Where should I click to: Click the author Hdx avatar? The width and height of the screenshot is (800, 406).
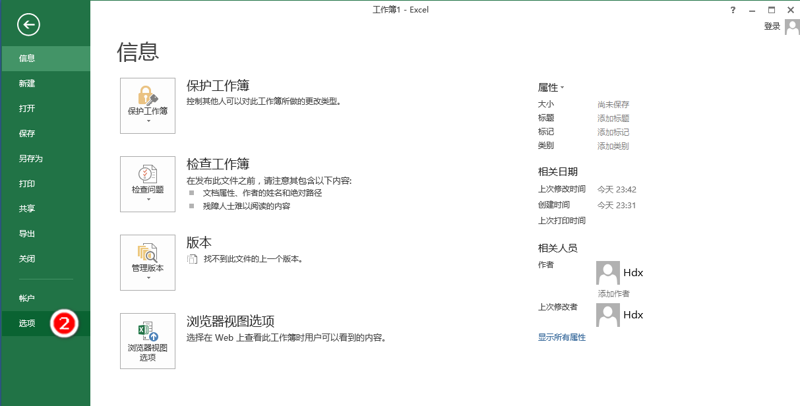(x=608, y=273)
